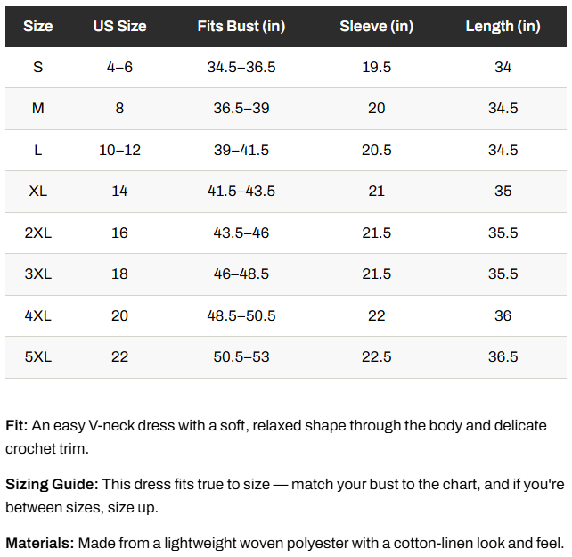The width and height of the screenshot is (572, 557).
Task: Click the 4XL size row label
Action: [x=38, y=315]
